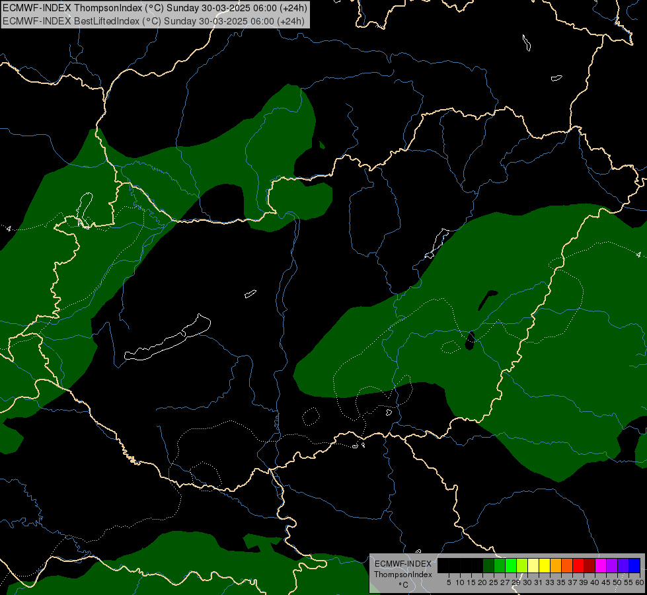647x595 pixels.
Task: Click the dark green 20–25 legend swatch
Action: tap(488, 565)
